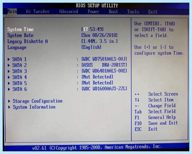Click the Tab key label
The height and width of the screenshot is (154, 192).
click(x=138, y=112)
